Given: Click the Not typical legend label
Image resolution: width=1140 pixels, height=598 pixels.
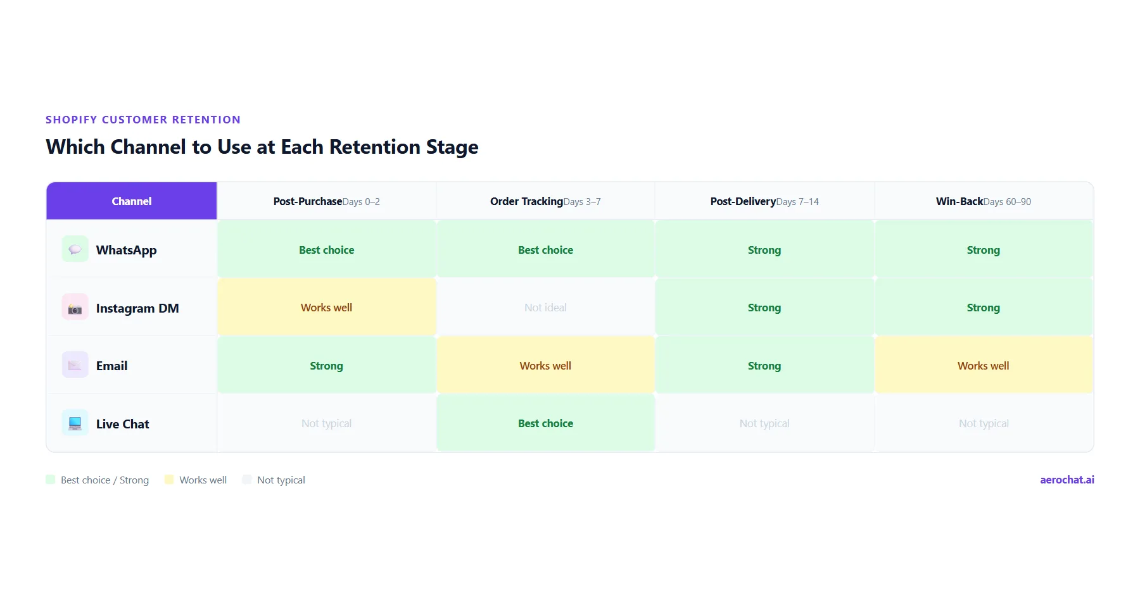Looking at the screenshot, I should 281,480.
